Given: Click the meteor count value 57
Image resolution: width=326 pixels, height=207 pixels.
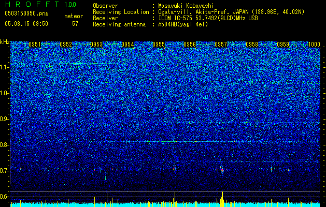Looking at the screenshot, I should pos(75,24).
